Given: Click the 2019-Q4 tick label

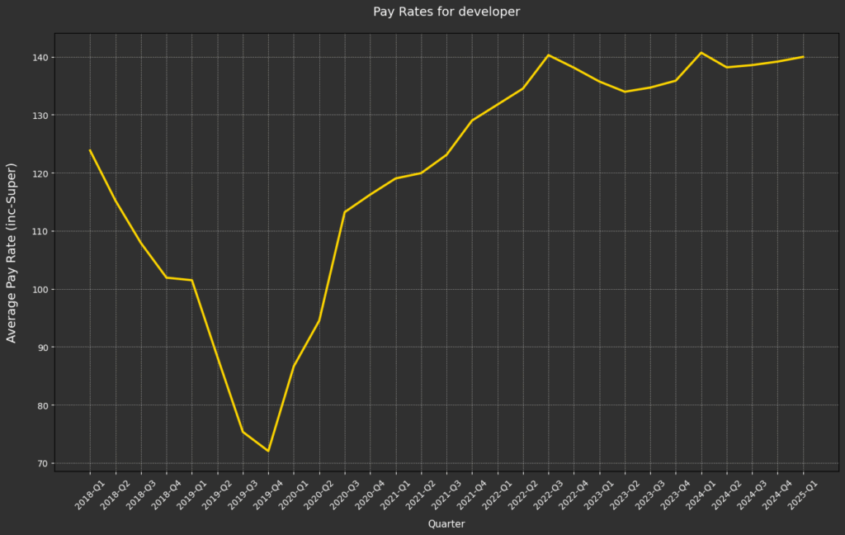Looking at the screenshot, I should 268,495.
